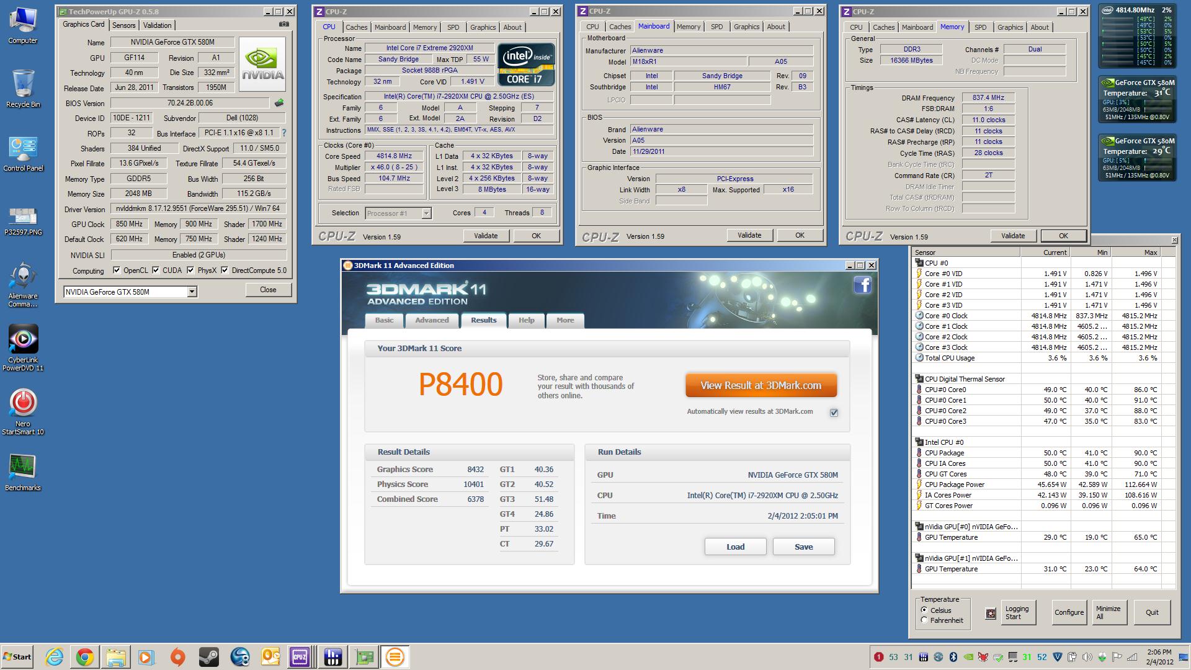
Task: Open the More tab in 3DMark 11
Action: 565,320
